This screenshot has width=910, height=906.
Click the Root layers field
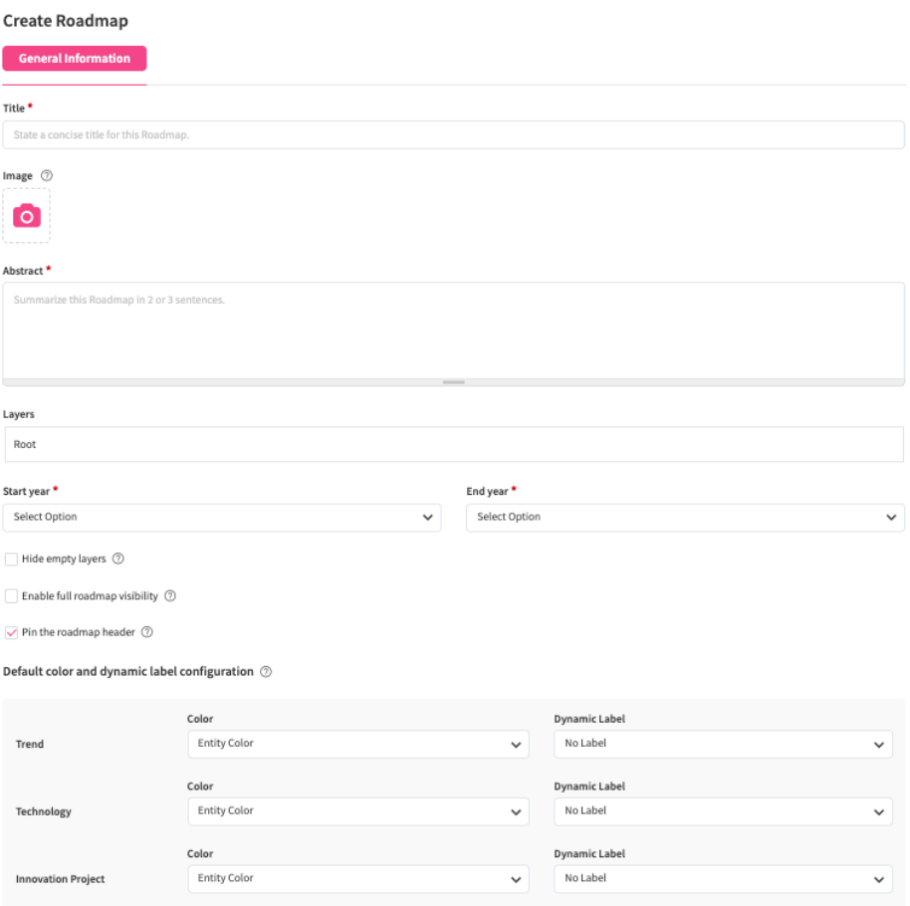[453, 445]
